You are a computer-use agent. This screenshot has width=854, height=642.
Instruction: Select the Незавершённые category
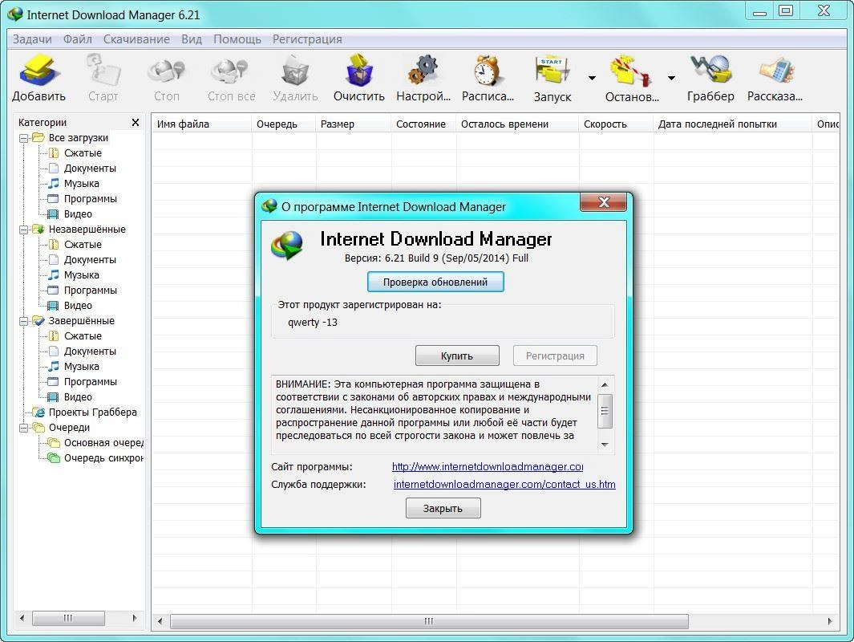click(x=87, y=230)
